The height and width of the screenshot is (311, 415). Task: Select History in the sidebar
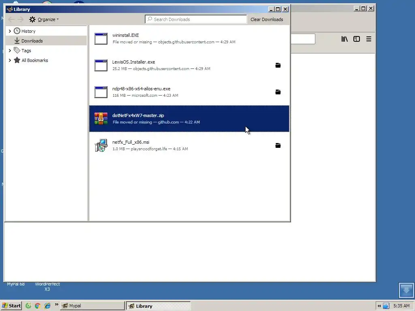coord(46,31)
